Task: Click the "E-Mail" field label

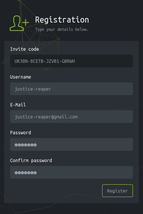Action: click(18, 105)
